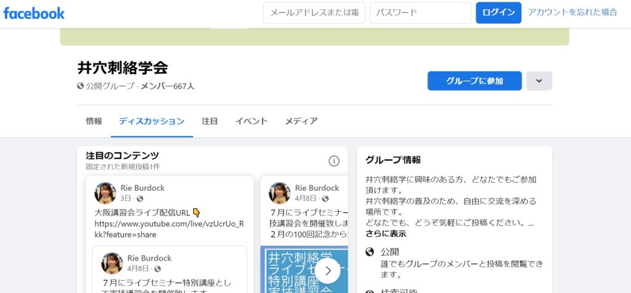Click Rie Burdock's avatar on first post

(105, 193)
